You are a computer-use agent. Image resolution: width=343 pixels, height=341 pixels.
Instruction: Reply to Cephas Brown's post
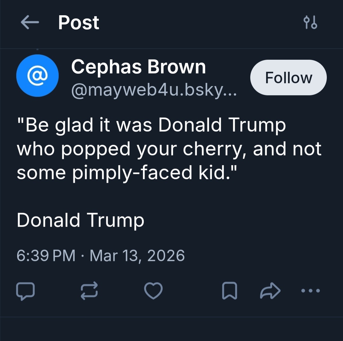[25, 291]
